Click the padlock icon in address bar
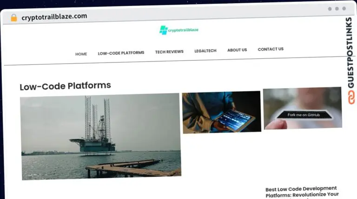 (x=14, y=18)
